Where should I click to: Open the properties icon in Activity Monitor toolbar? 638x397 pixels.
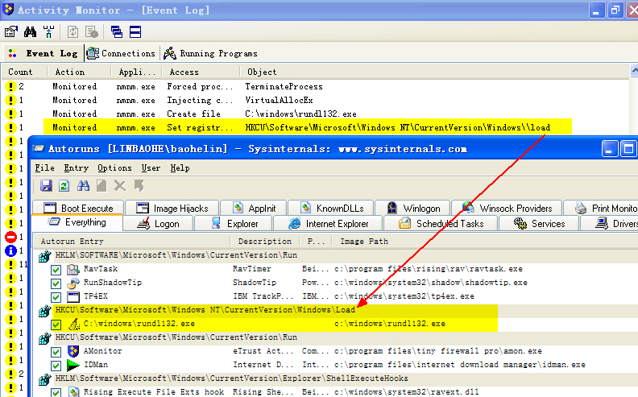(11, 31)
